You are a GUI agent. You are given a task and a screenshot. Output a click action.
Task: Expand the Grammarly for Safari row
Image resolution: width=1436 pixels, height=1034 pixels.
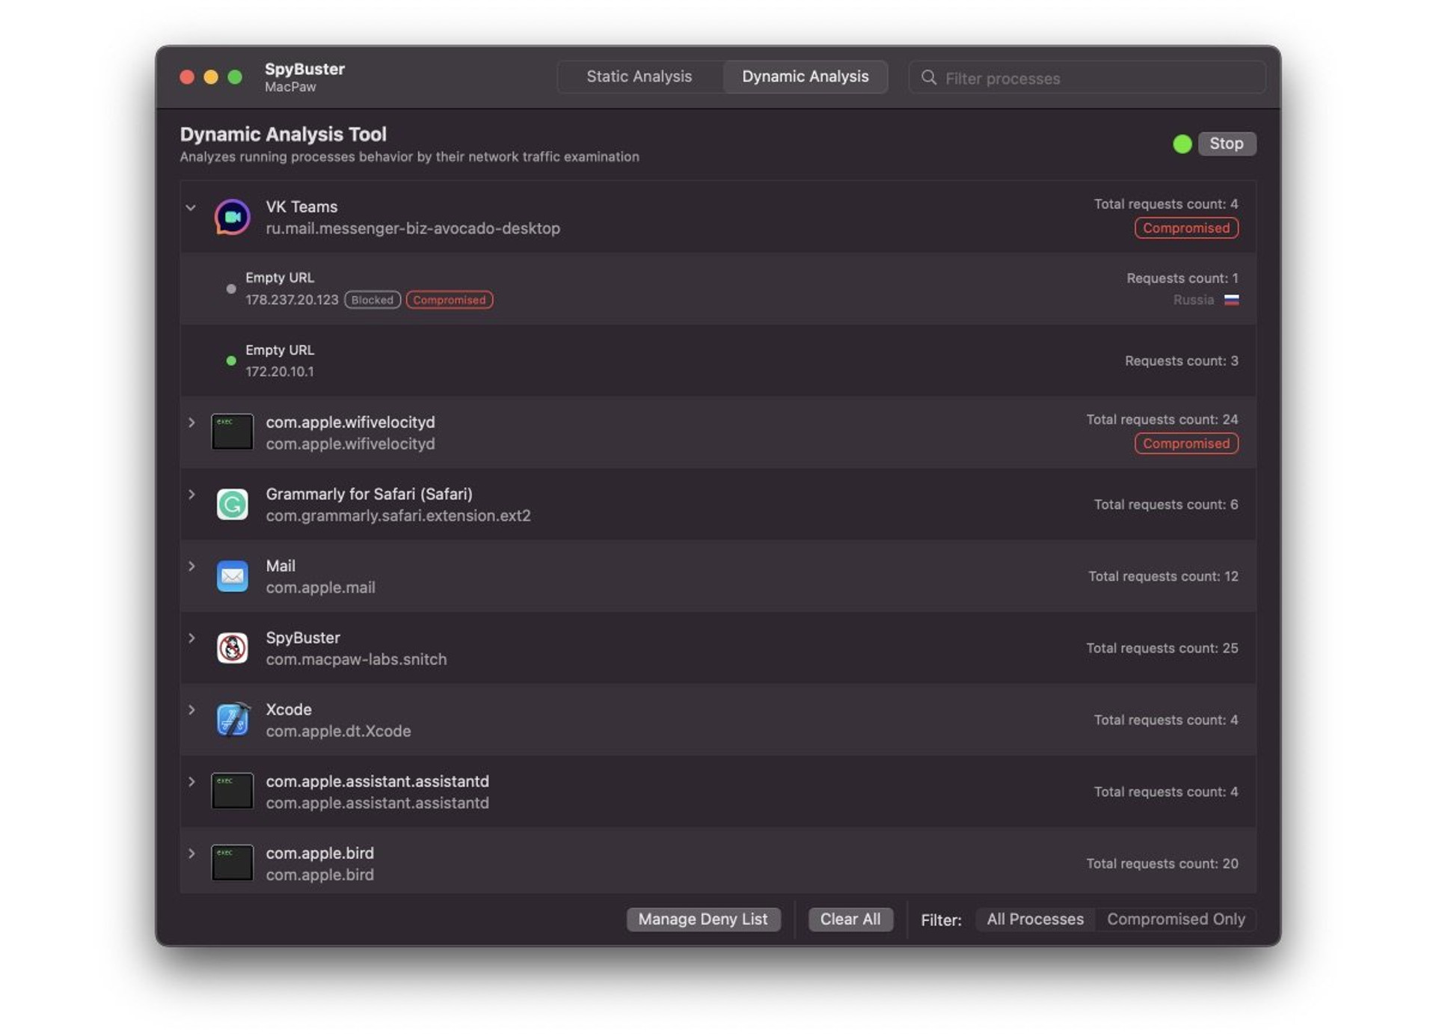point(191,494)
